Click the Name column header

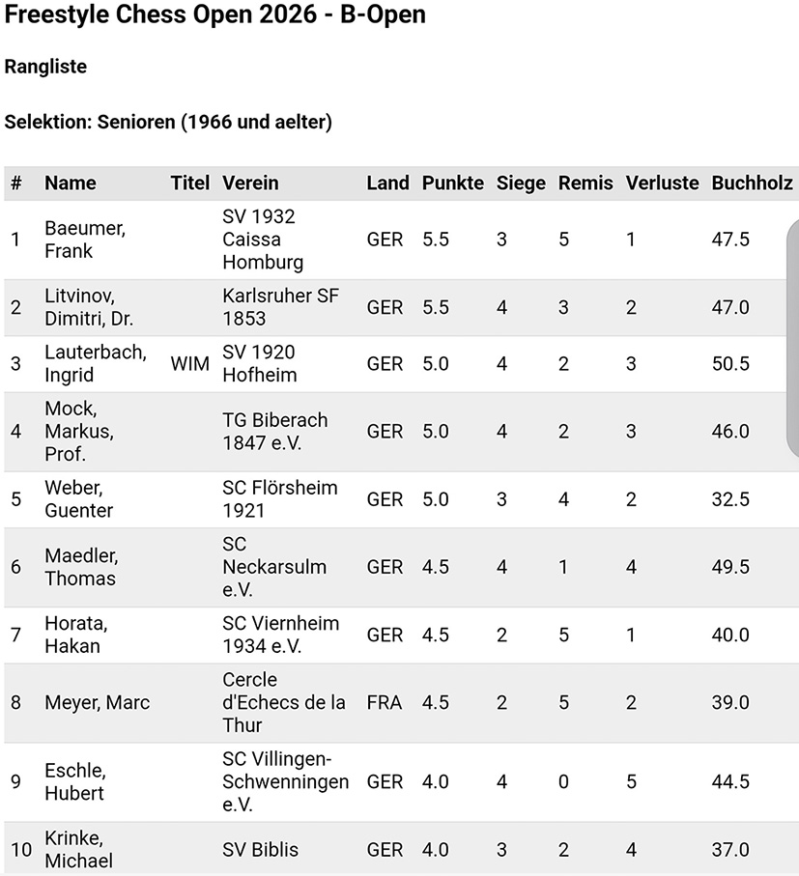pos(71,183)
